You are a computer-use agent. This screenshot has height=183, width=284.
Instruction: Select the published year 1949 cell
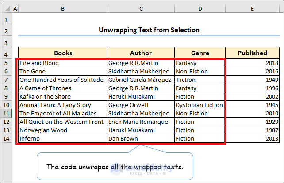252,80
